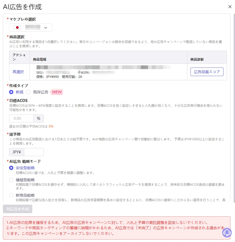Viewport: 235px width, 242px height.
Task: Click the 子ASIN: label in product row
Action: (84, 72)
